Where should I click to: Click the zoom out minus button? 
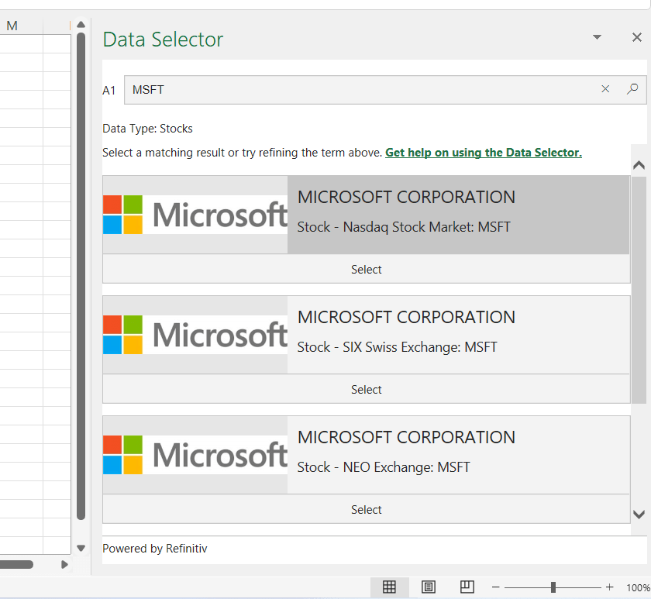click(x=495, y=587)
